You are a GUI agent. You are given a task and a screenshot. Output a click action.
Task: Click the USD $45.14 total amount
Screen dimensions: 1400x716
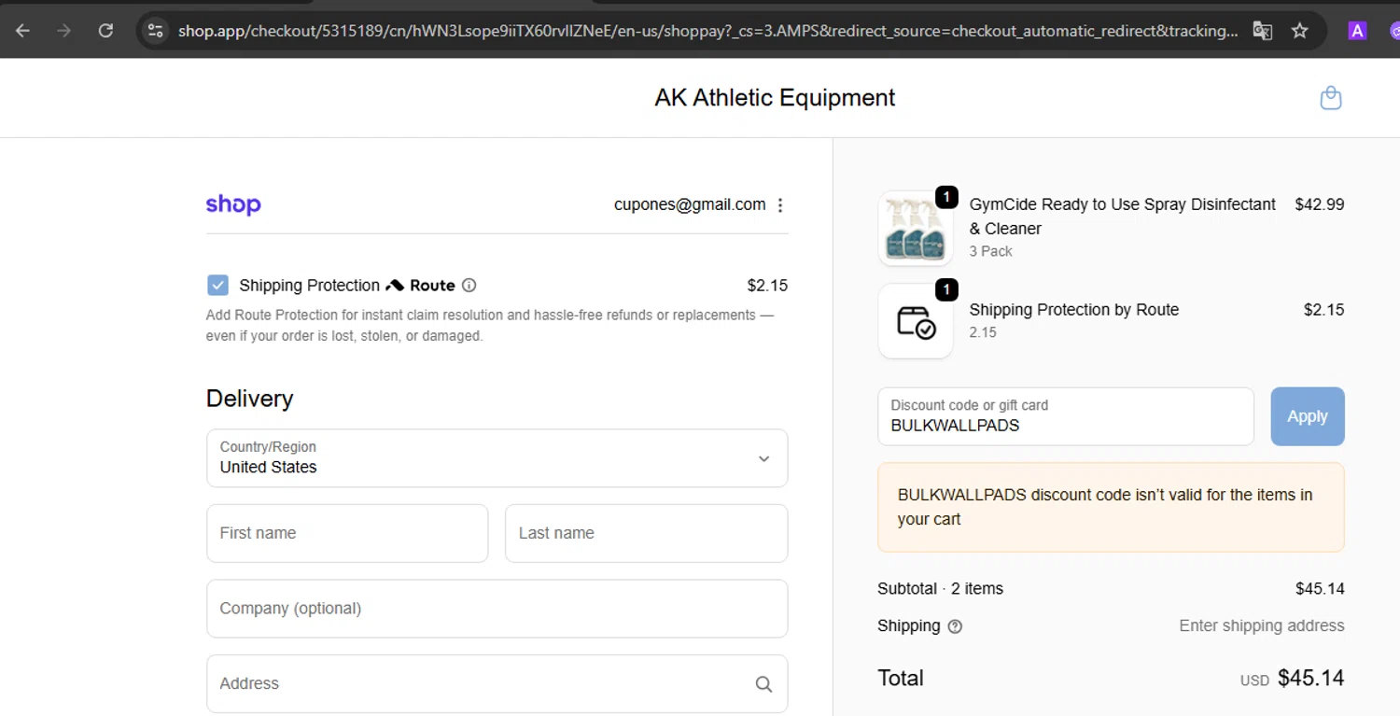click(1292, 679)
